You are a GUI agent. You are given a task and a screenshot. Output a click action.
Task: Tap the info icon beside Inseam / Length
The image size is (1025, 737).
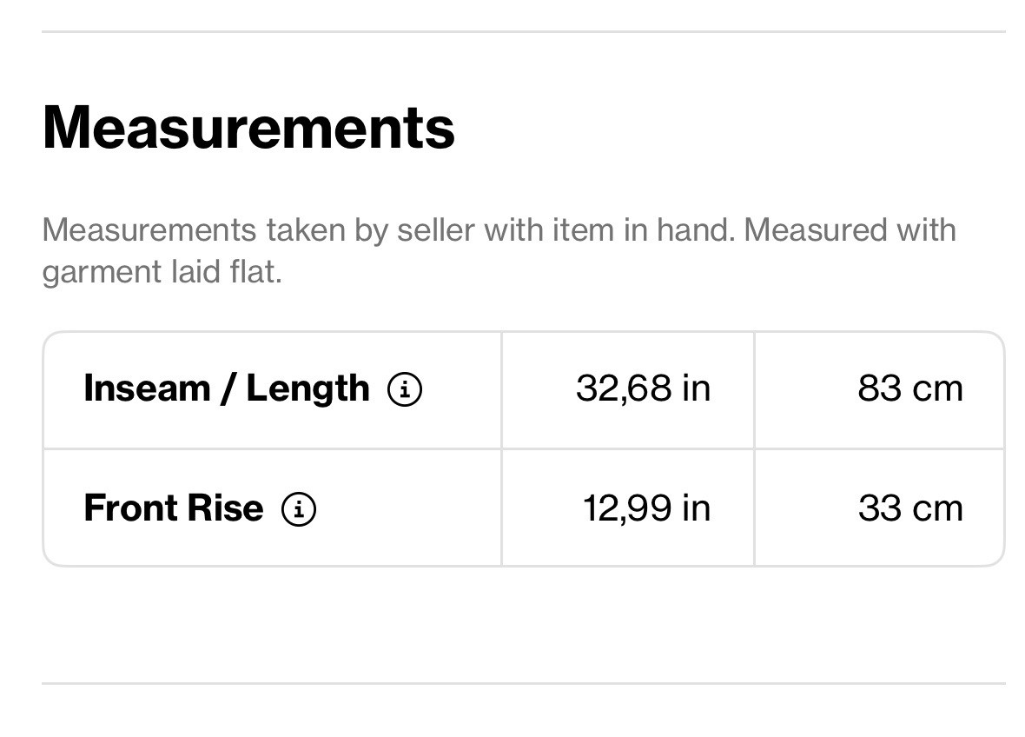[405, 389]
